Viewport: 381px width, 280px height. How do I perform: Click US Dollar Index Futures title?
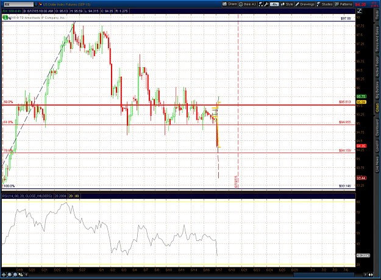67,4
